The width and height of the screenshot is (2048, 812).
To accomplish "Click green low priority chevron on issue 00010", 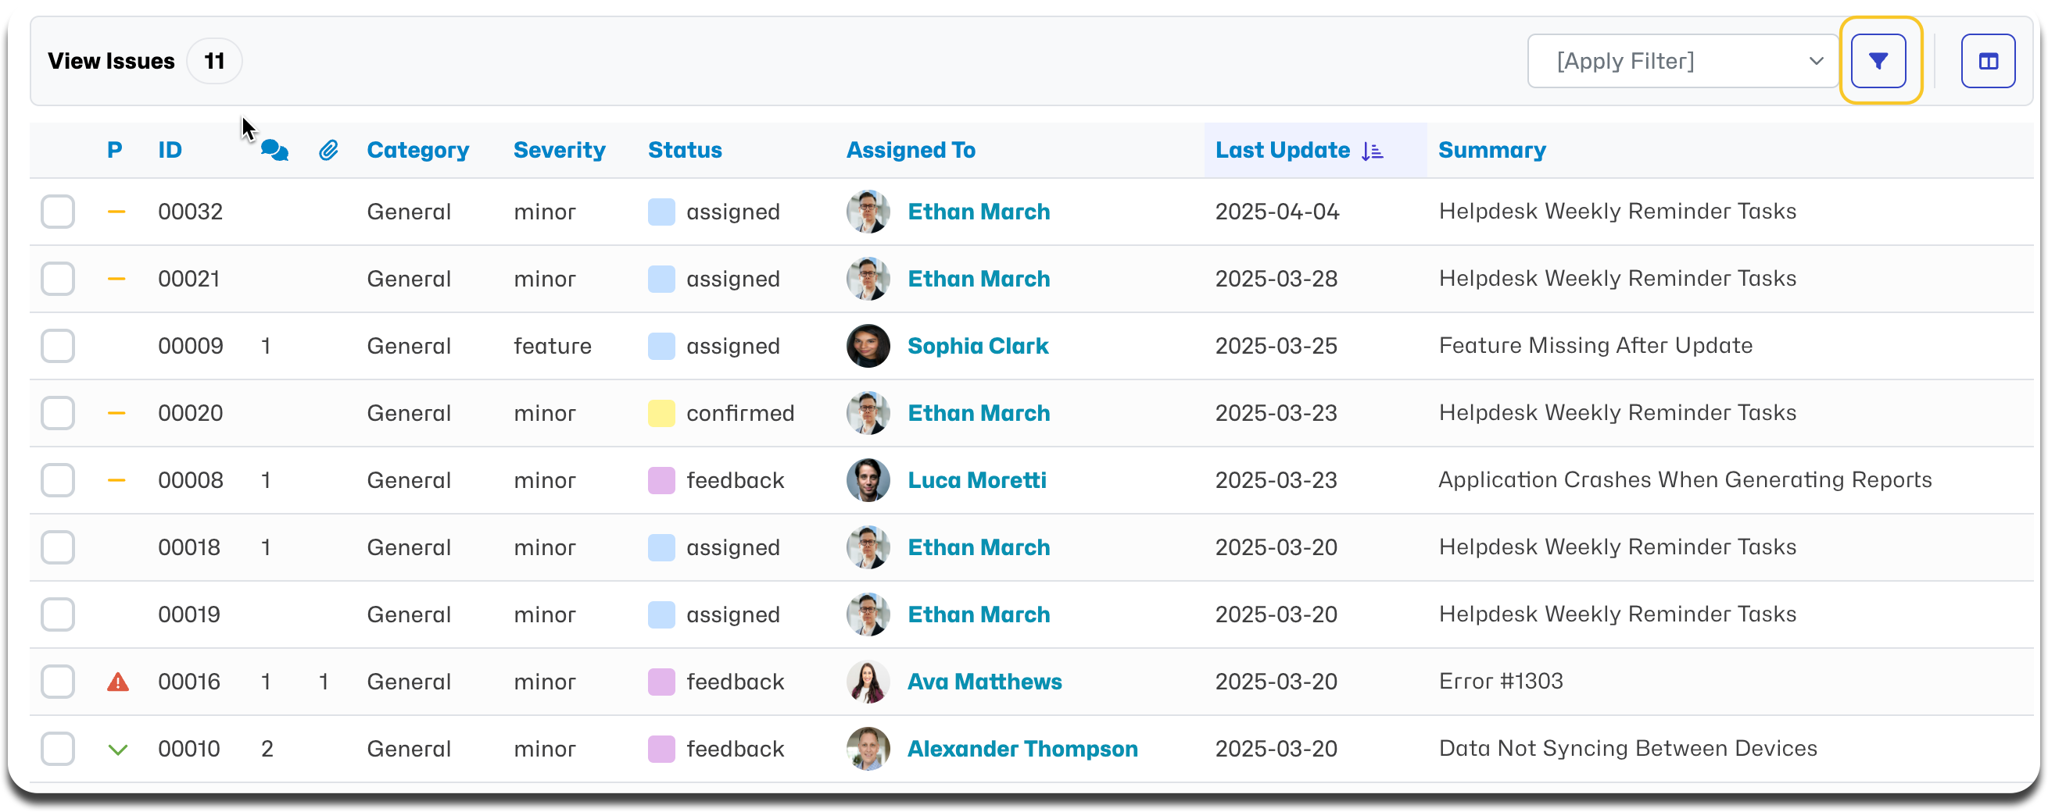I will (x=118, y=750).
